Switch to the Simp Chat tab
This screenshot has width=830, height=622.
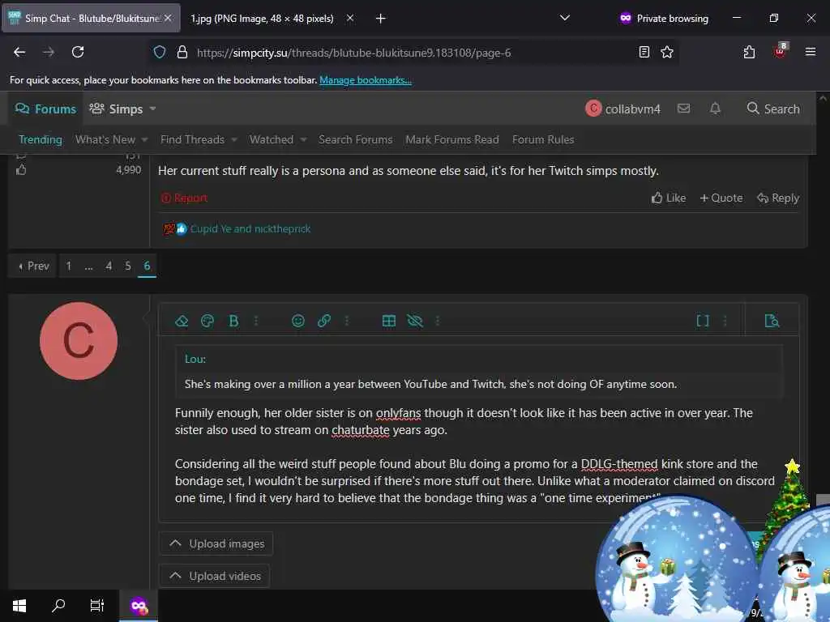coord(91,18)
